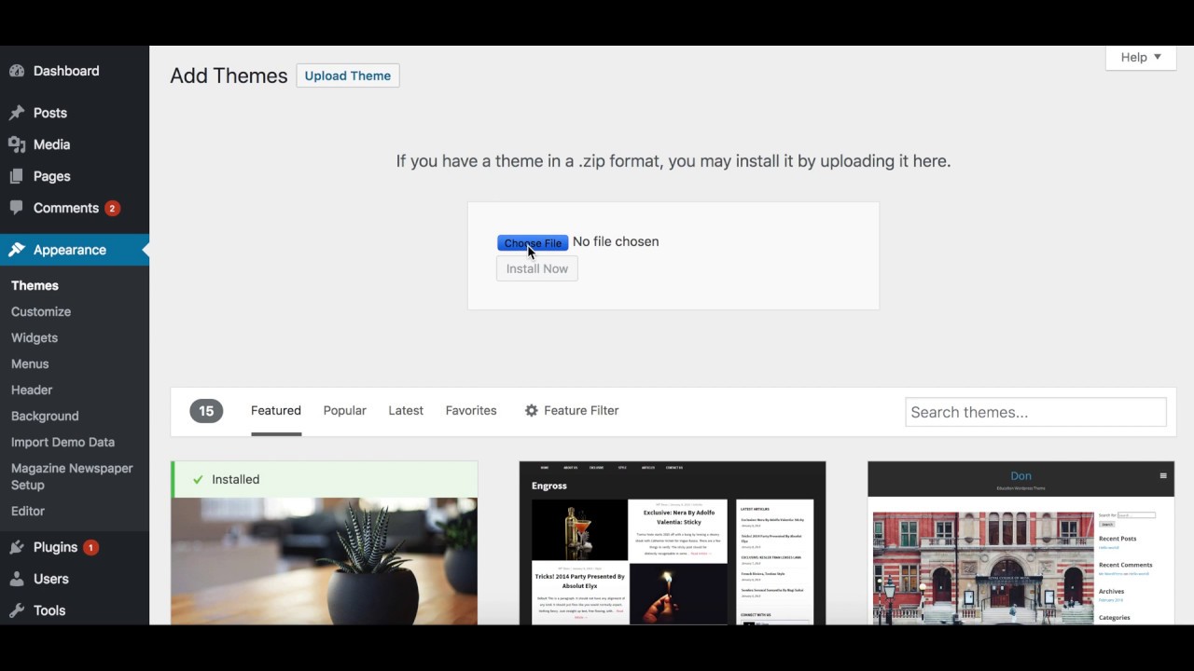Screen dimensions: 1194x671
Task: Click the Tools wrench icon
Action: 17,610
